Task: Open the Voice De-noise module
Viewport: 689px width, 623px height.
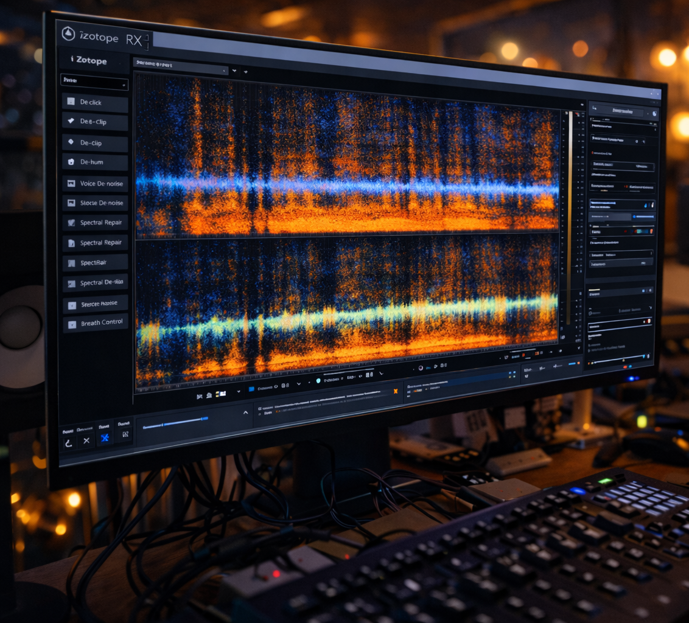Action: pos(95,183)
